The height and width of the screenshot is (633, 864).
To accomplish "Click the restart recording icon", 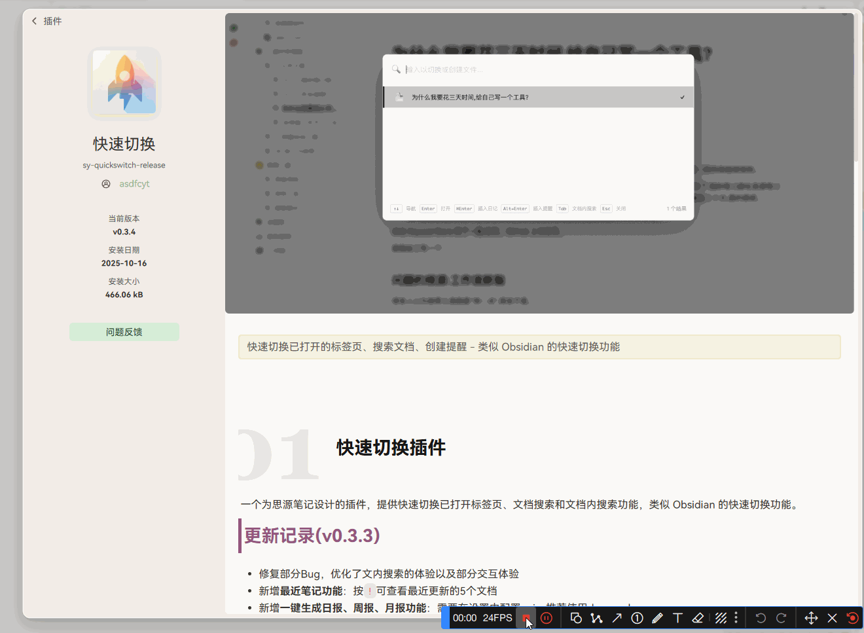I will pyautogui.click(x=852, y=617).
